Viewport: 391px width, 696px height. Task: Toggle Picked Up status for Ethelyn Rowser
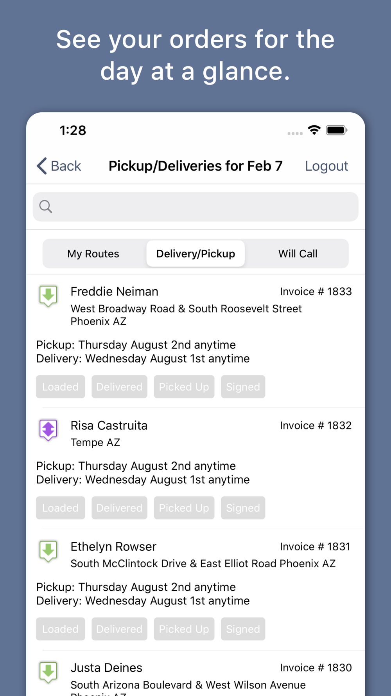coord(184,629)
